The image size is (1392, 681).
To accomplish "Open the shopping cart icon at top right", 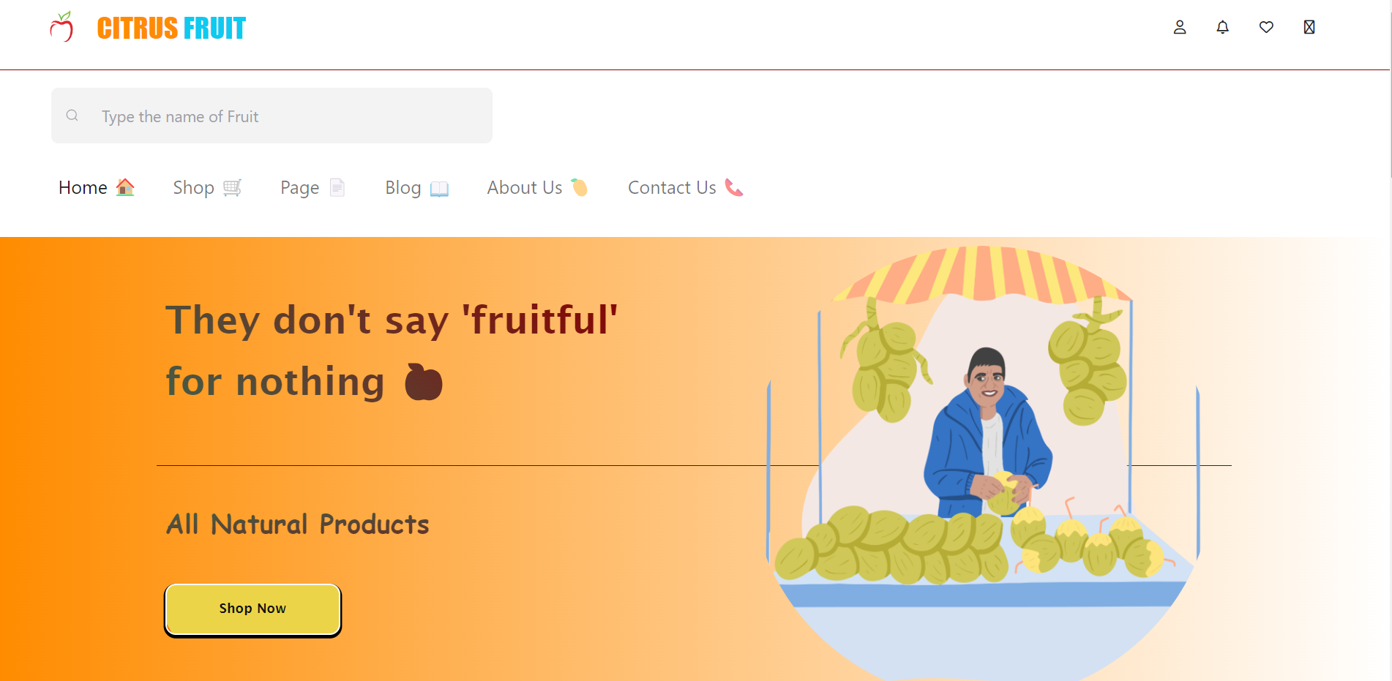I will coord(1309,27).
